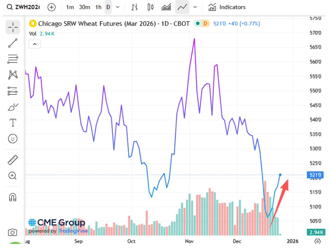The image size is (331, 249).
Task: Open the Fibonacci retracement tool
Action: click(x=13, y=59)
